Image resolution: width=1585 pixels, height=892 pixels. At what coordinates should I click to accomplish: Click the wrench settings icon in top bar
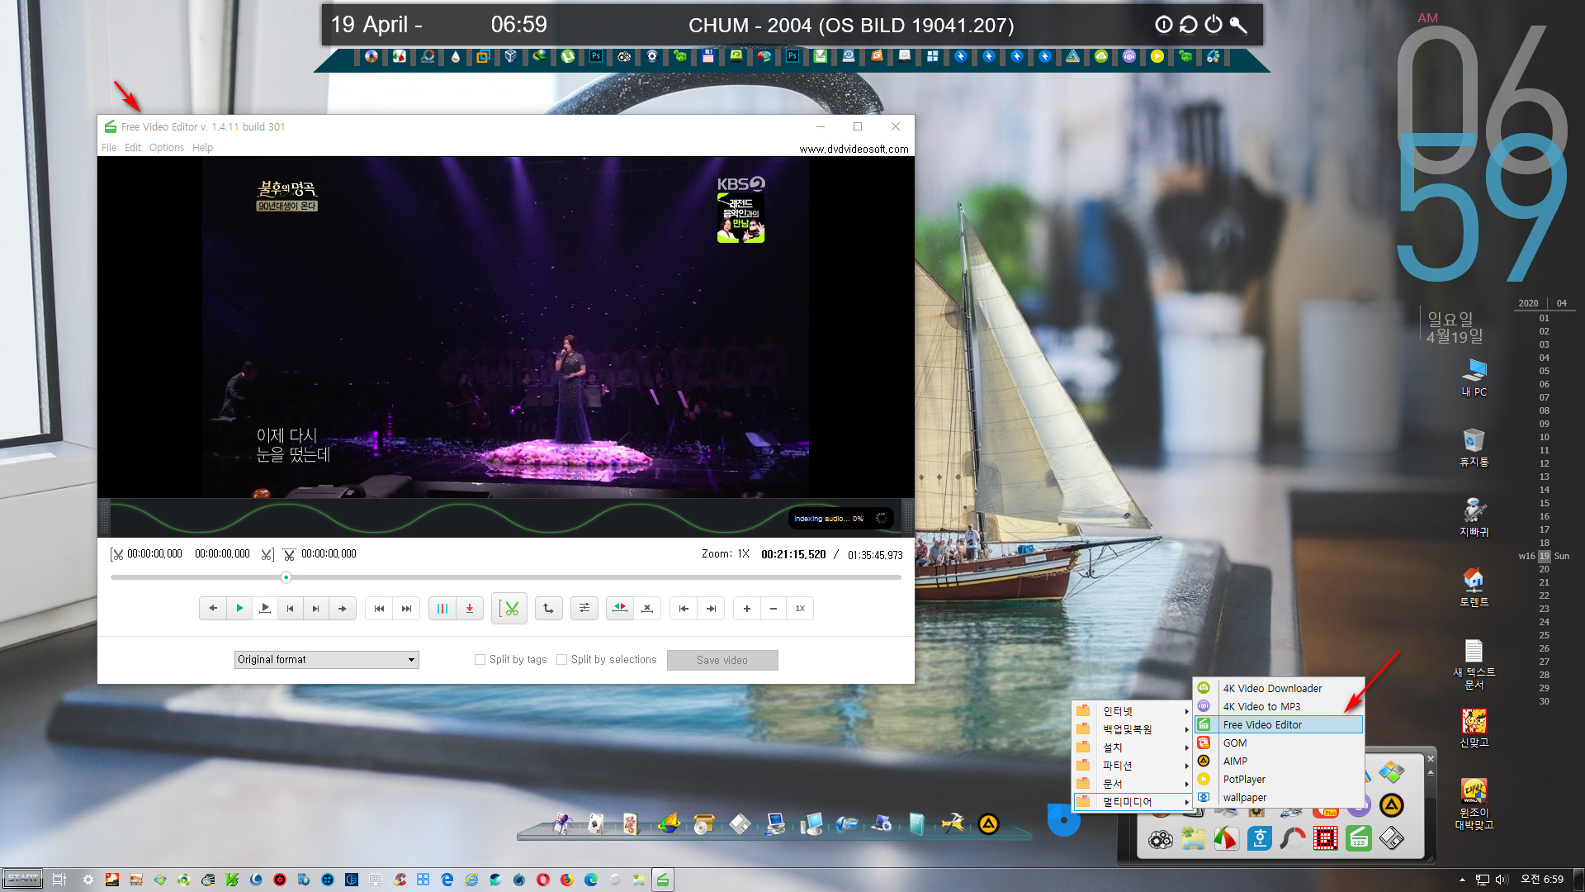pos(1238,25)
